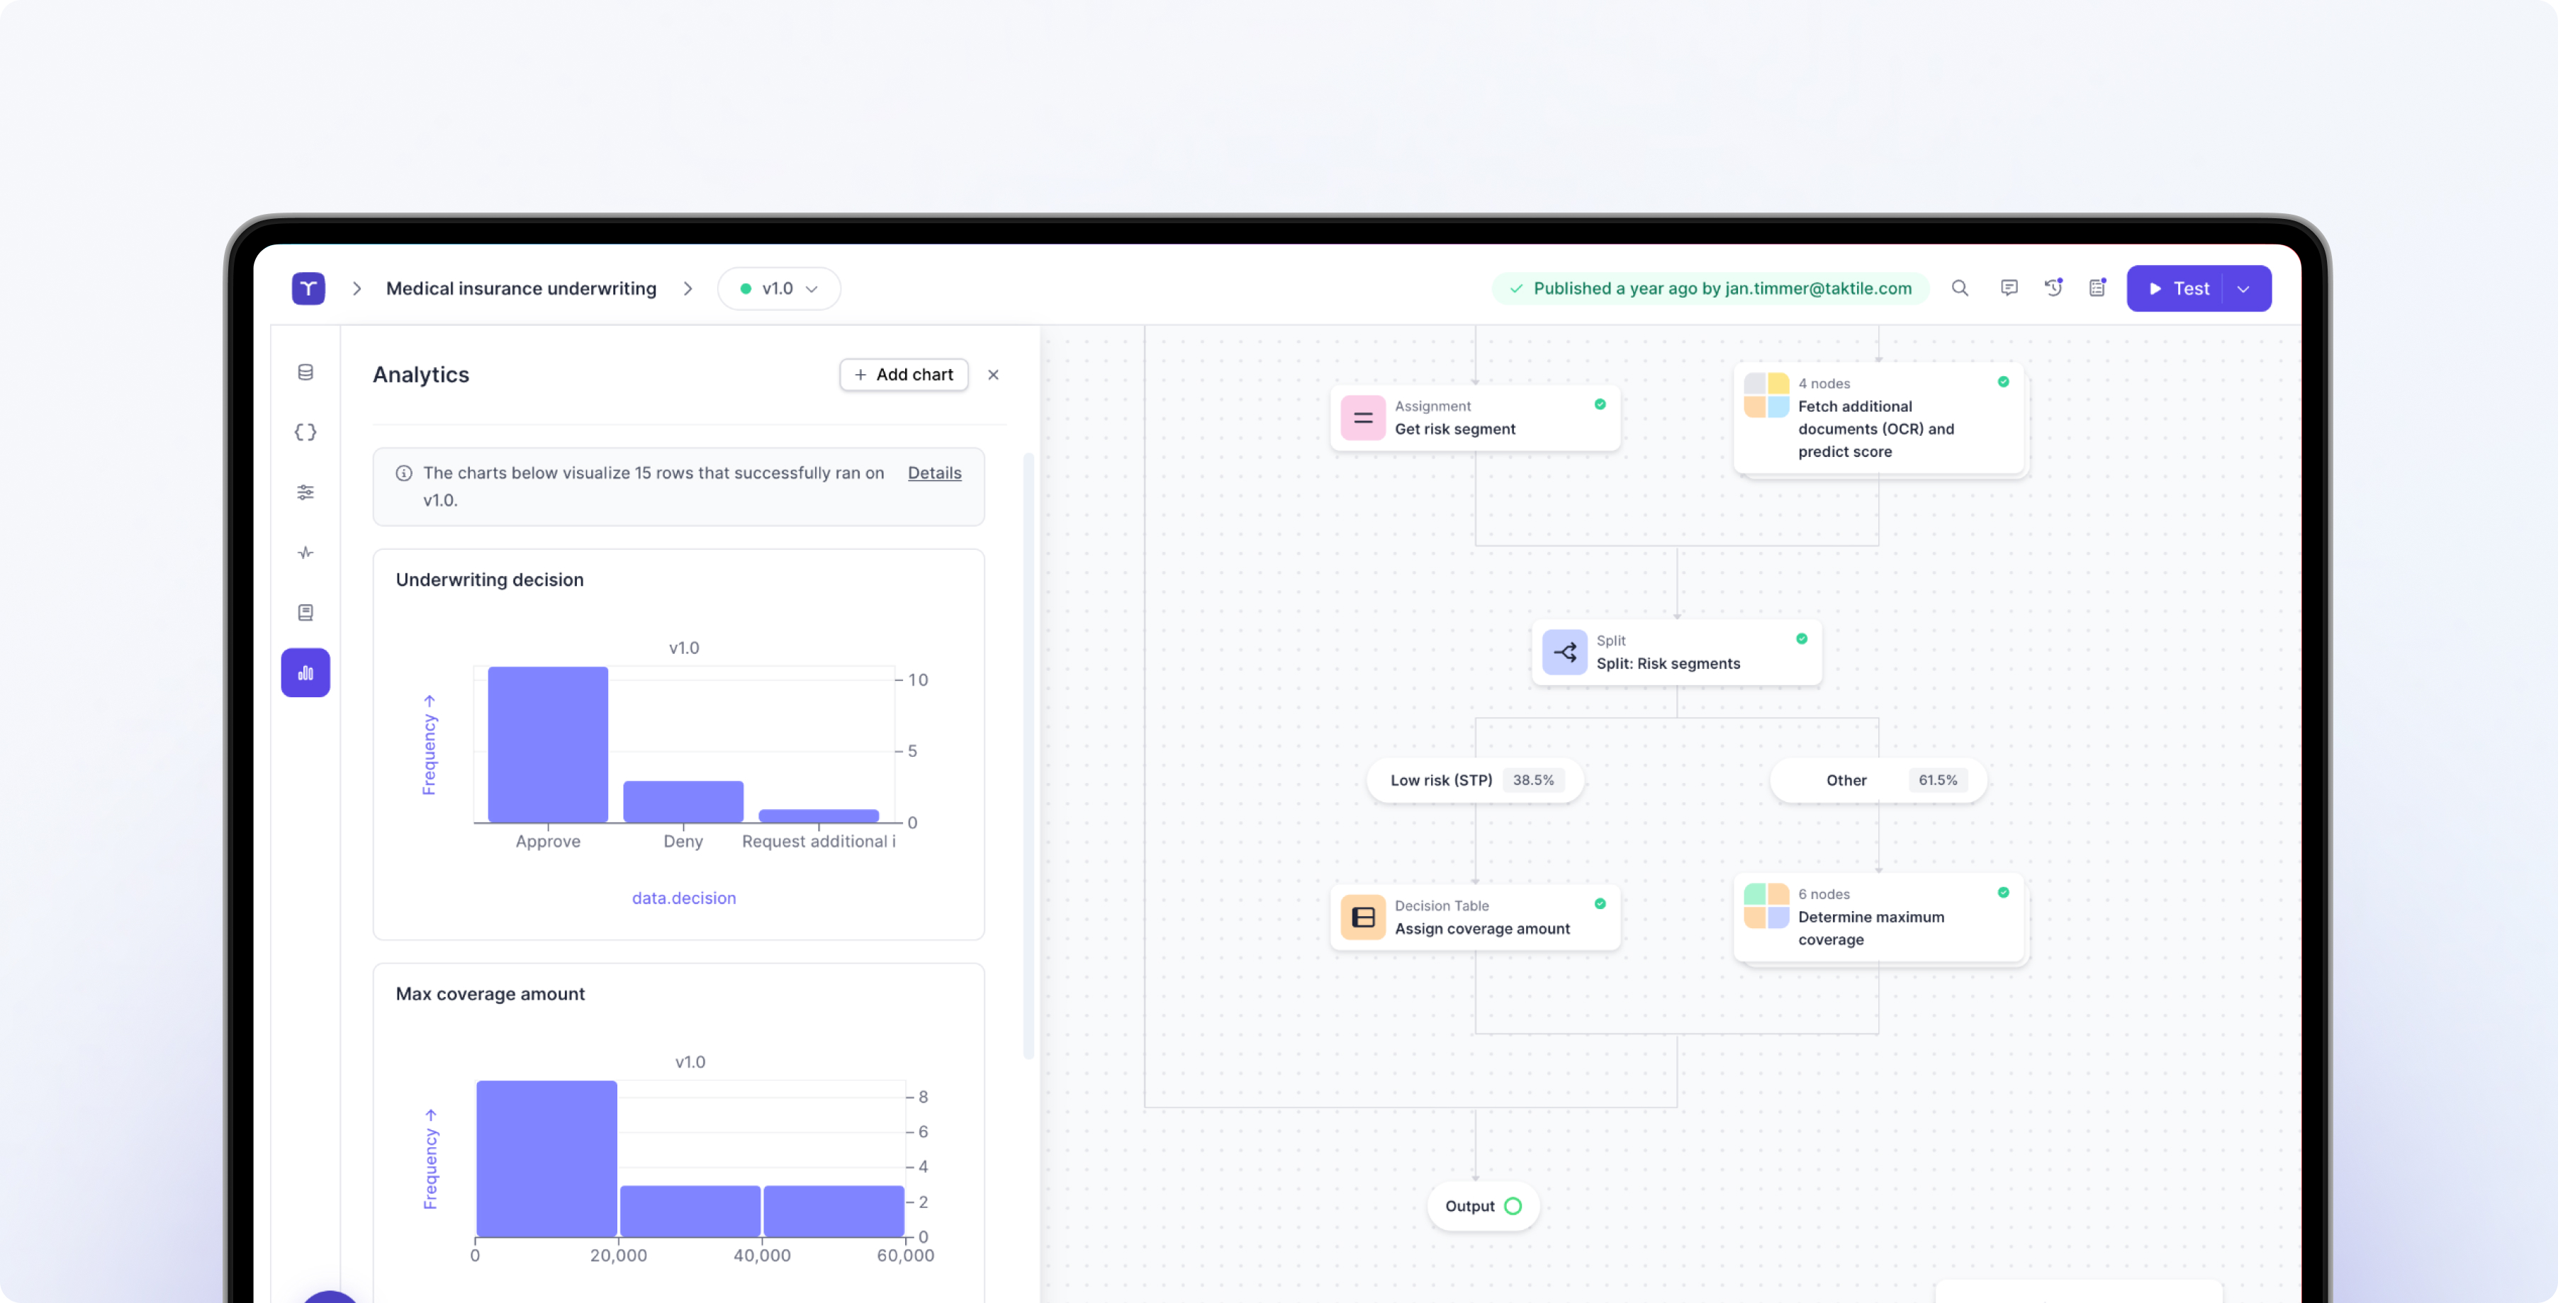Expand the v1.0 version dropdown
Viewport: 2558px width, 1303px height.
[780, 289]
